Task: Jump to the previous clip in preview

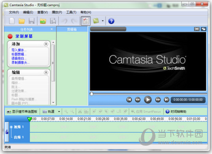Action: pyautogui.click(x=129, y=100)
